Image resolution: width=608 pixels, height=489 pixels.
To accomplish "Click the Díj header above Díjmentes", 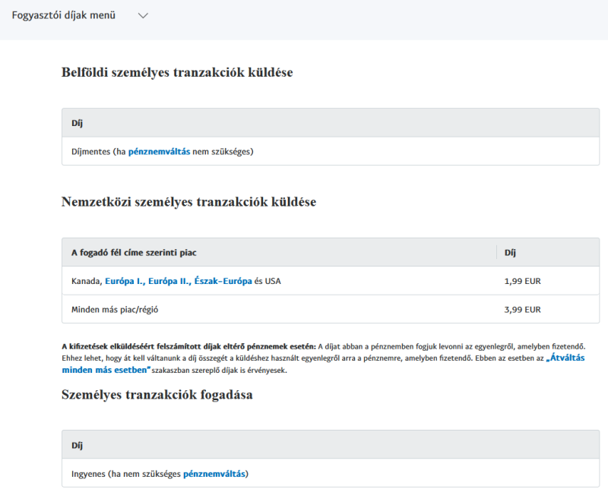I will 78,123.
